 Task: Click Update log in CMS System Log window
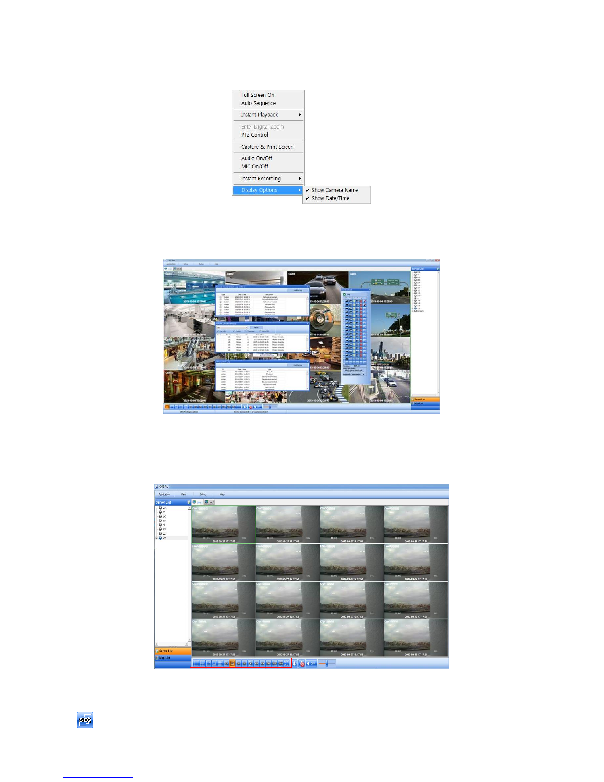tap(298, 365)
